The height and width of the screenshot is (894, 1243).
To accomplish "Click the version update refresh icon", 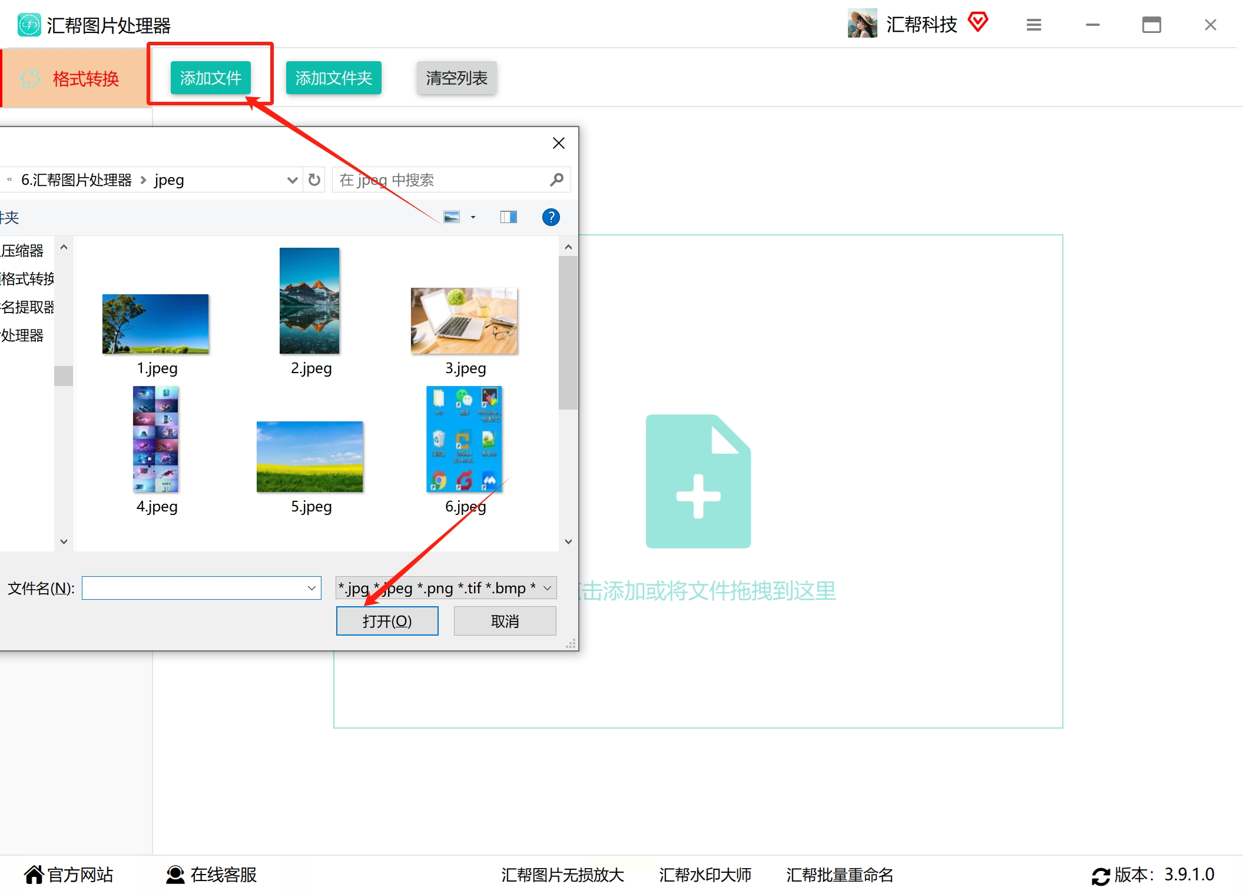I will 1100,876.
